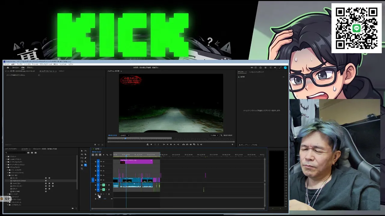This screenshot has height=216, width=385.
Task: Click the Home icon in Premiere's header
Action: (x=8, y=67)
